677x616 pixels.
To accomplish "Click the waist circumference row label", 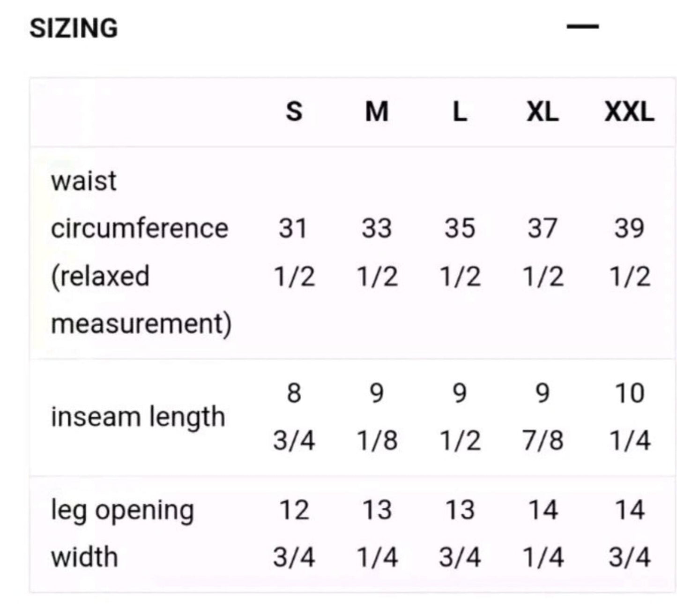I will pyautogui.click(x=141, y=252).
